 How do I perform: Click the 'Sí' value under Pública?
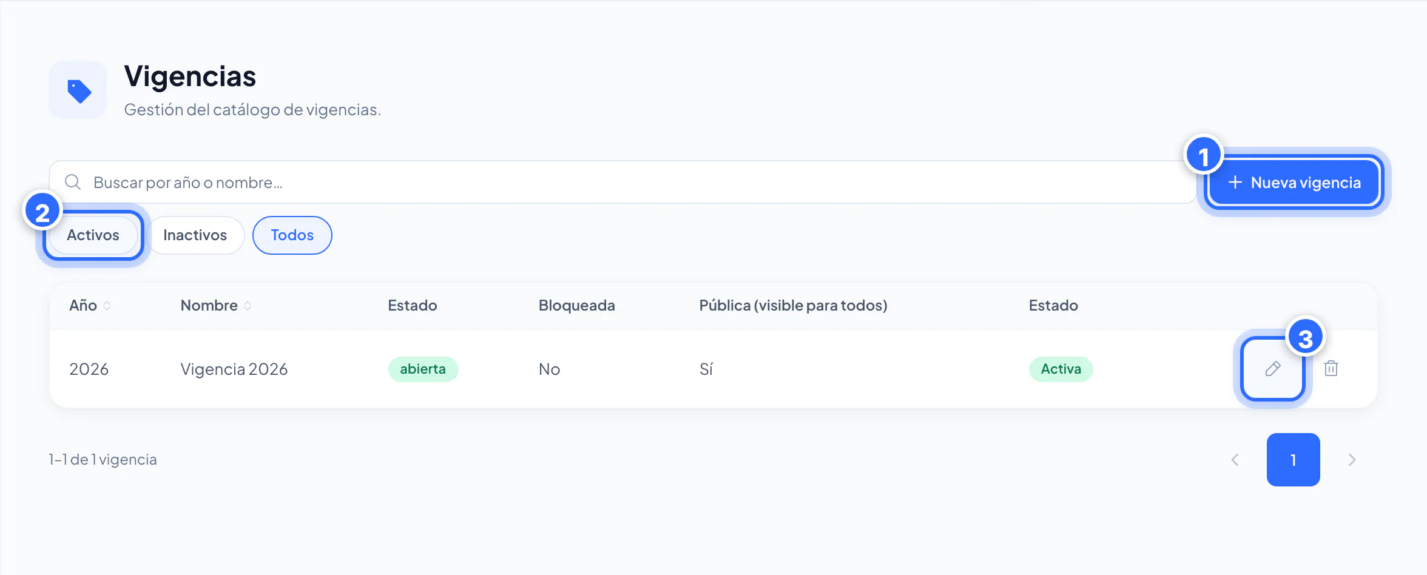pos(706,369)
